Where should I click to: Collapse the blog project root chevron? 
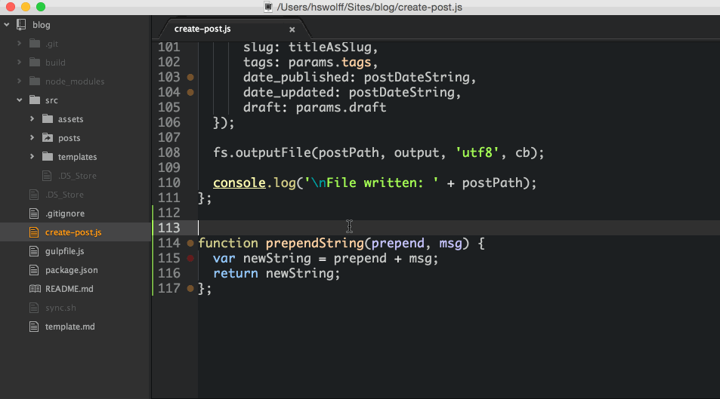point(7,25)
